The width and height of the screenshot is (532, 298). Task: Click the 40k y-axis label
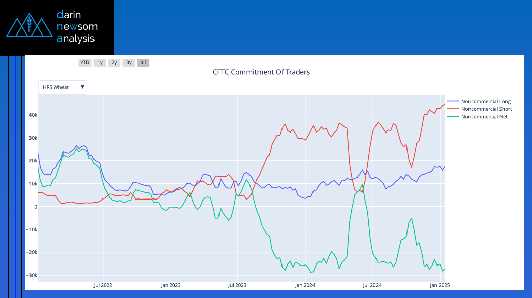point(32,115)
